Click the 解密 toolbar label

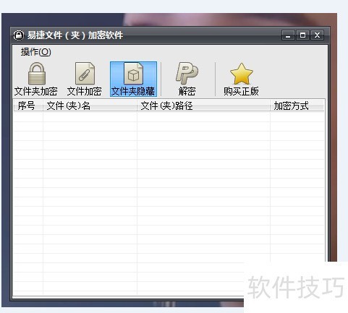(x=187, y=91)
